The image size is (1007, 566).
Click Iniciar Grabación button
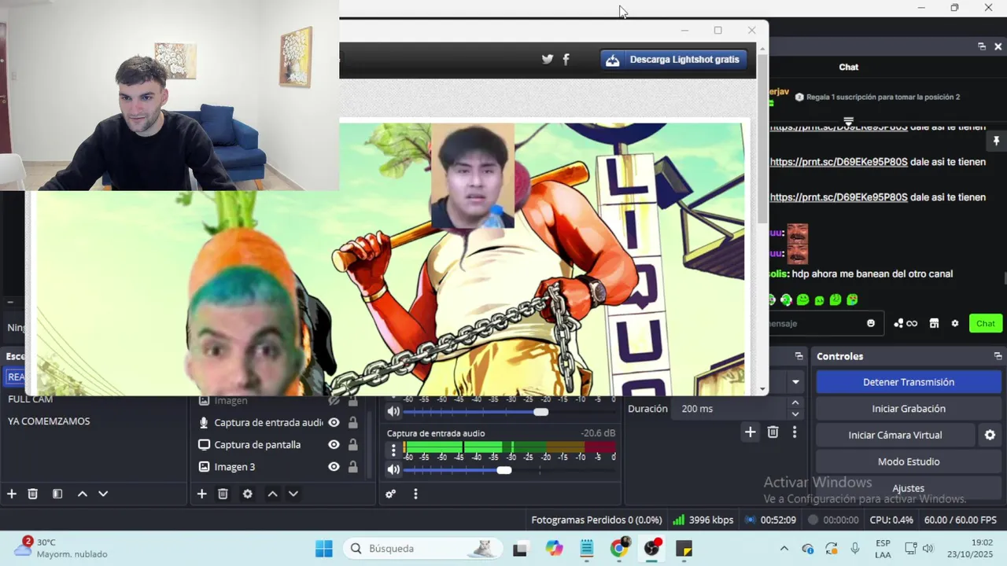[909, 409]
